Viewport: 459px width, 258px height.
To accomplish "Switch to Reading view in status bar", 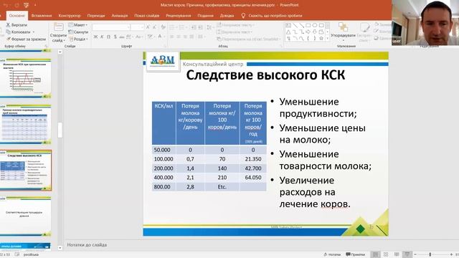I will tap(397, 254).
